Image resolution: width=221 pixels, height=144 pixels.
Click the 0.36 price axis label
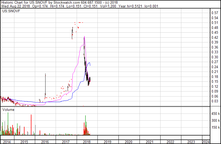pyautogui.click(x=215, y=47)
